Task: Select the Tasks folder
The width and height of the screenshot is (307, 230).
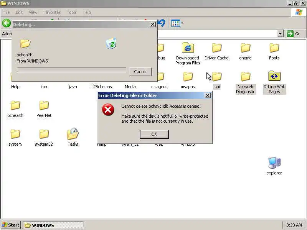Action: 73,137
